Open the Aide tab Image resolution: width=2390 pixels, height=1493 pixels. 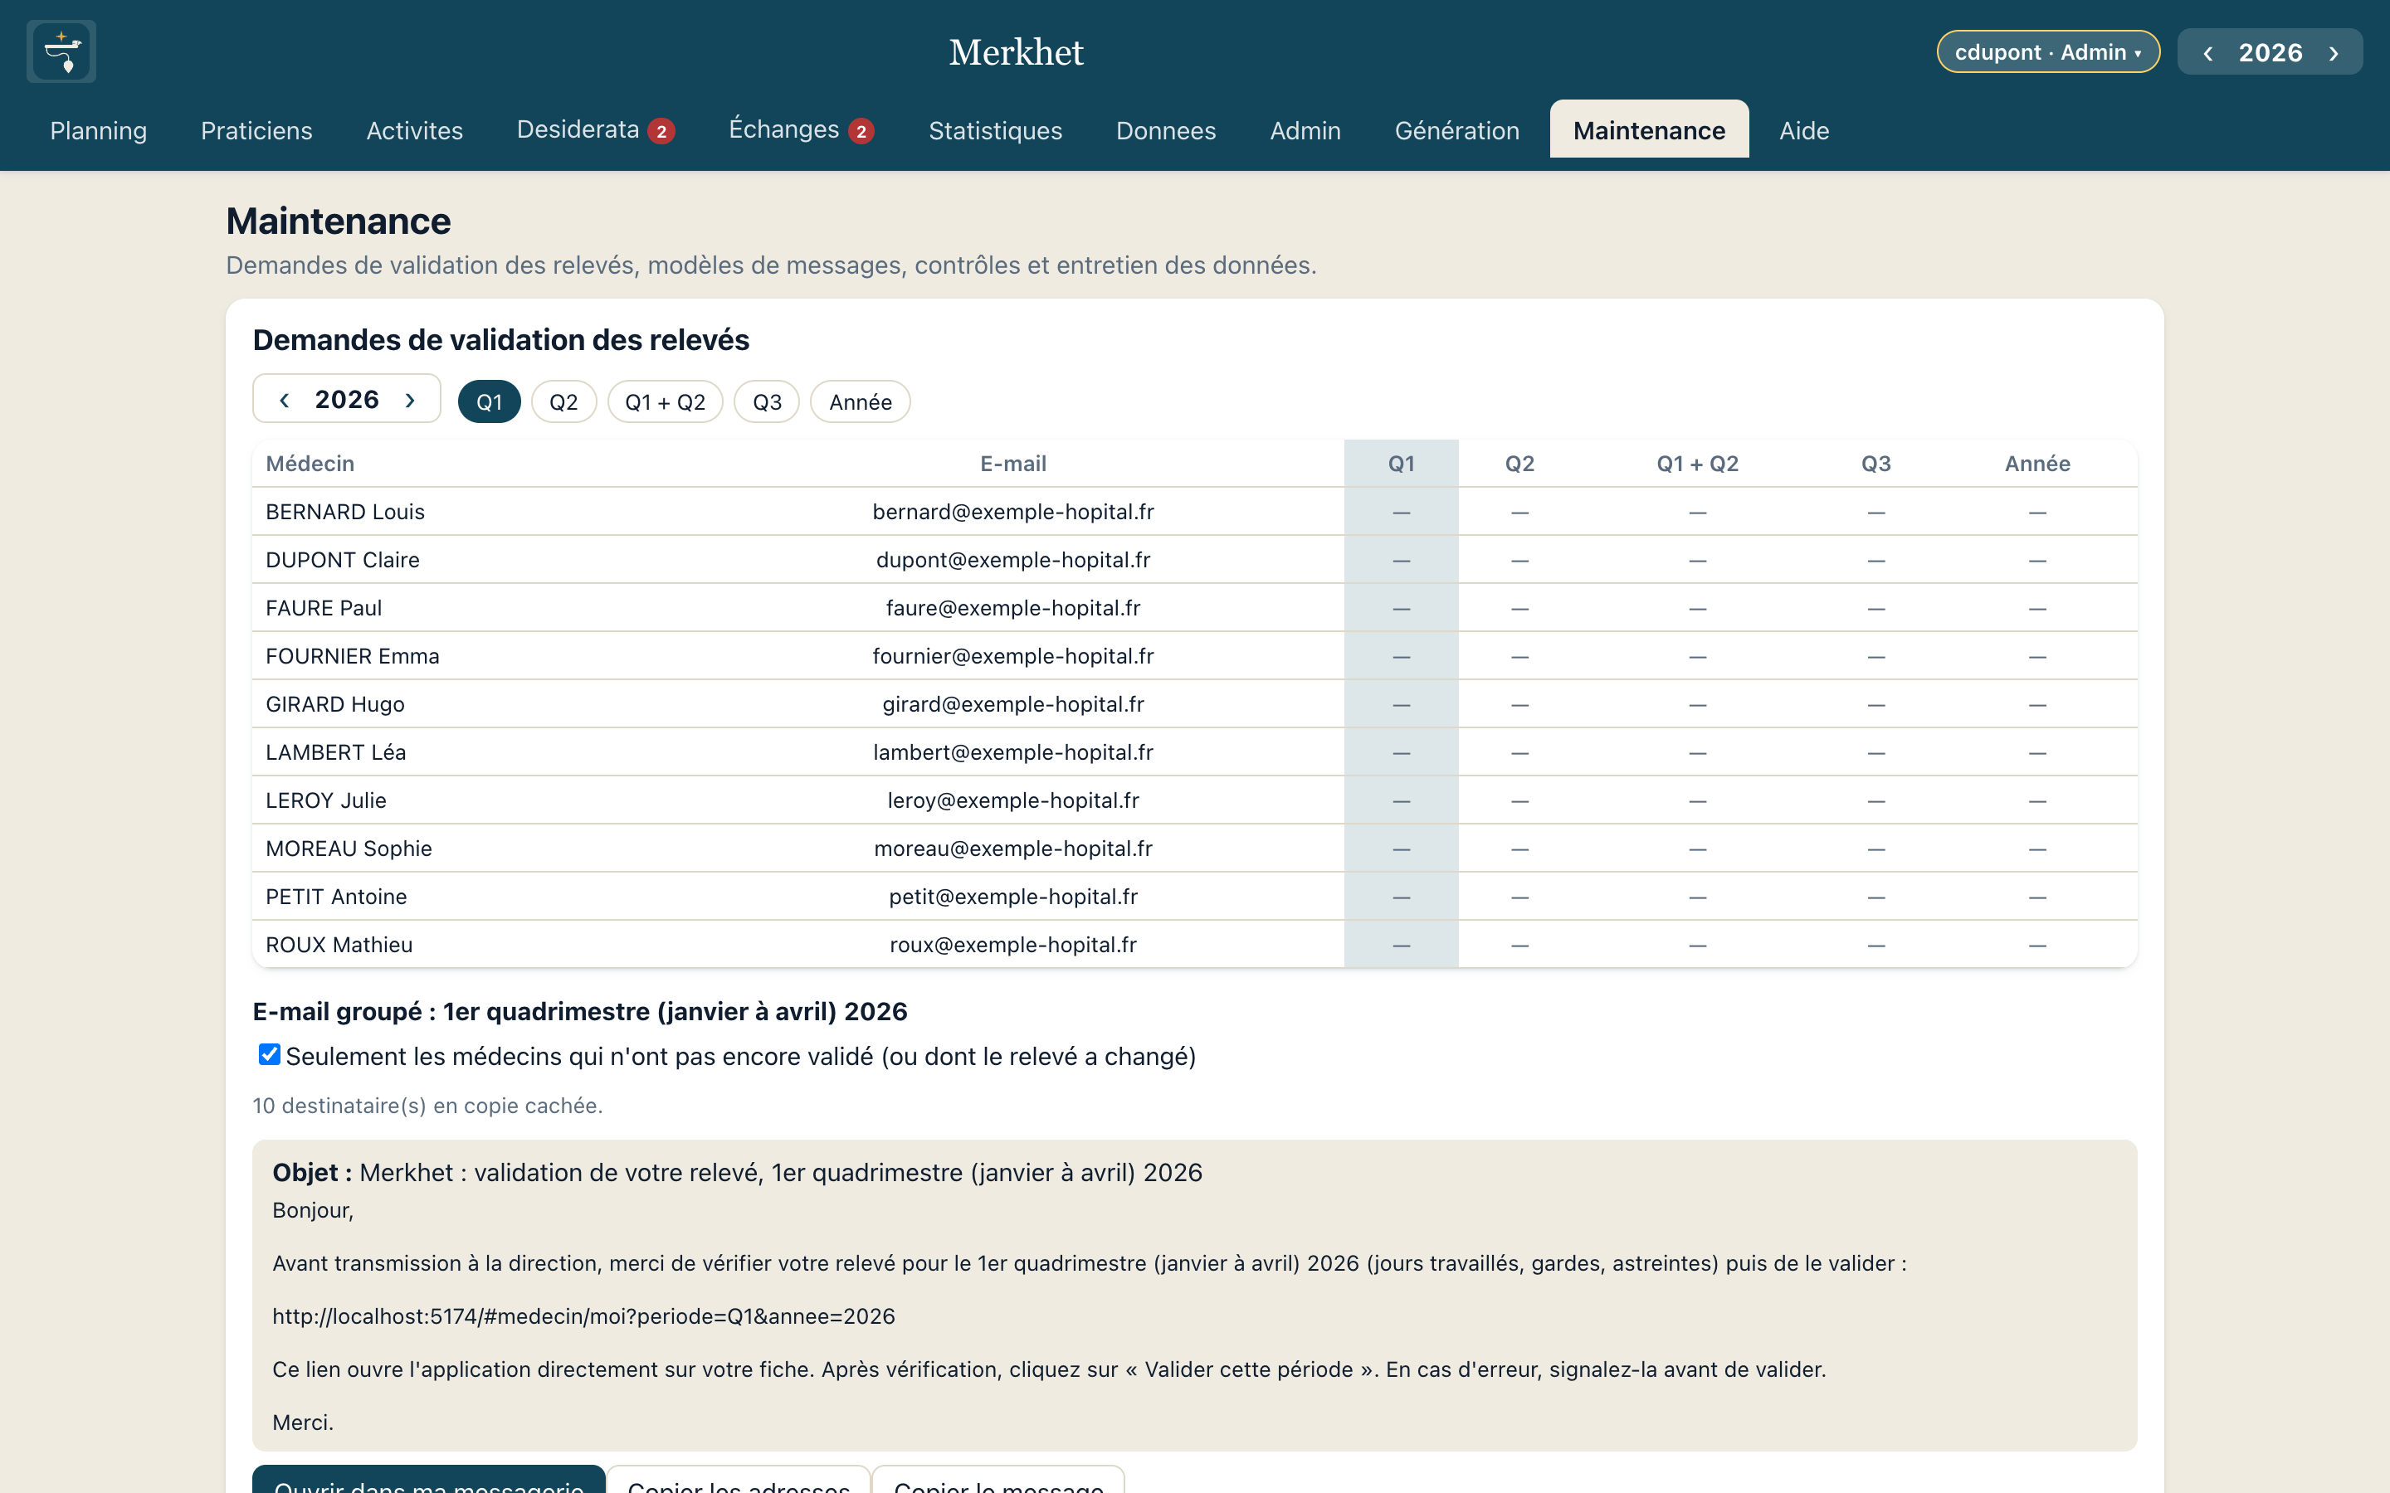point(1804,130)
